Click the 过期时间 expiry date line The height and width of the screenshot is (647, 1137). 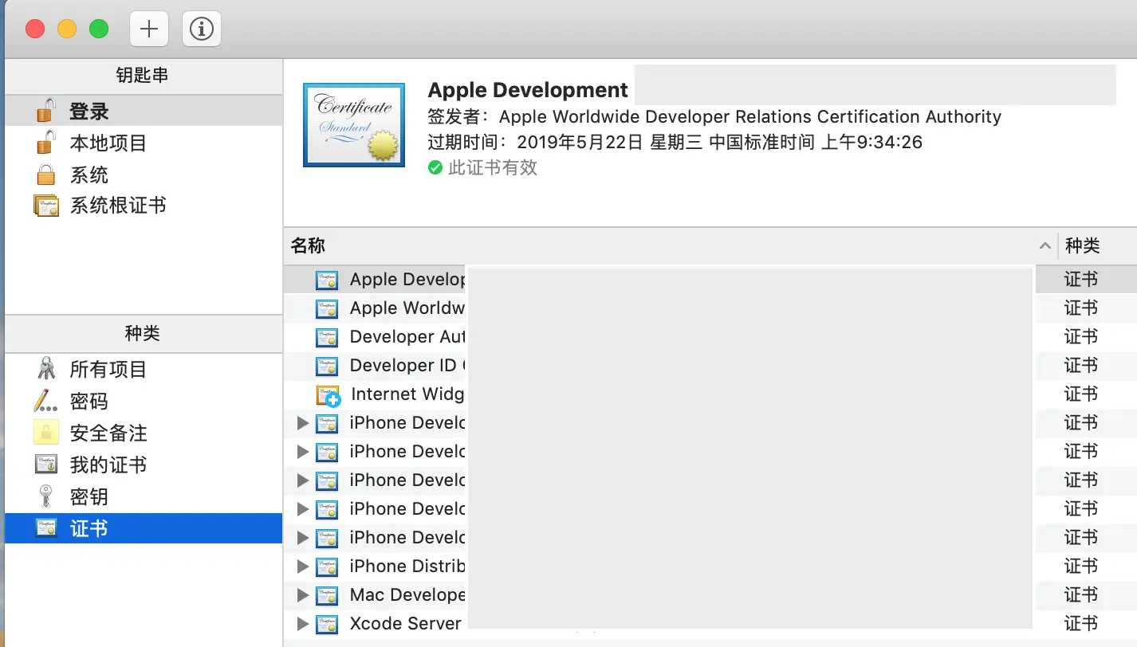coord(675,143)
